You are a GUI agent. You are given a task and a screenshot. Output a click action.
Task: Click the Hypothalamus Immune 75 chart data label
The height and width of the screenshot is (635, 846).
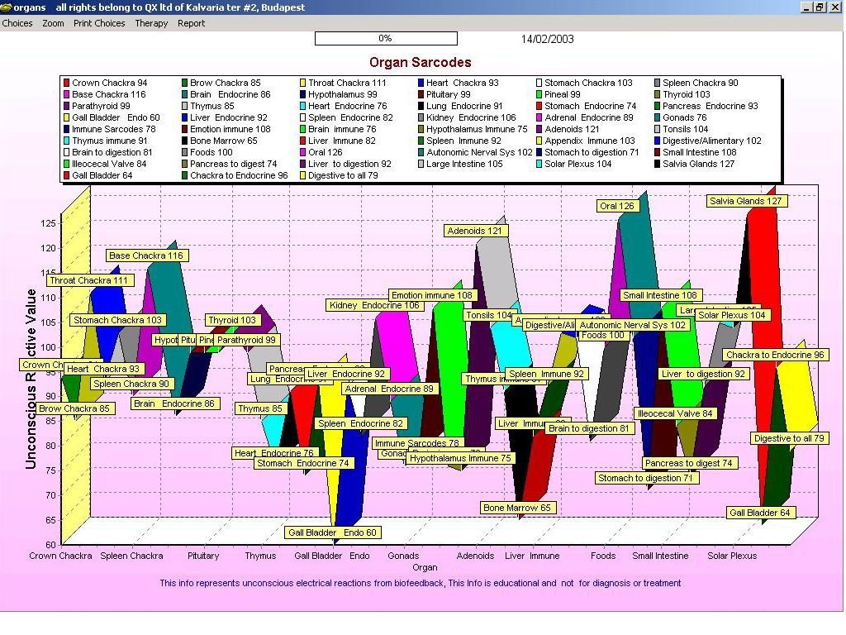point(460,458)
